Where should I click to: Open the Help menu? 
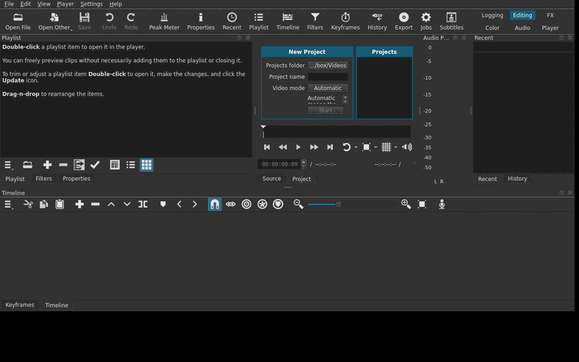coord(116,4)
